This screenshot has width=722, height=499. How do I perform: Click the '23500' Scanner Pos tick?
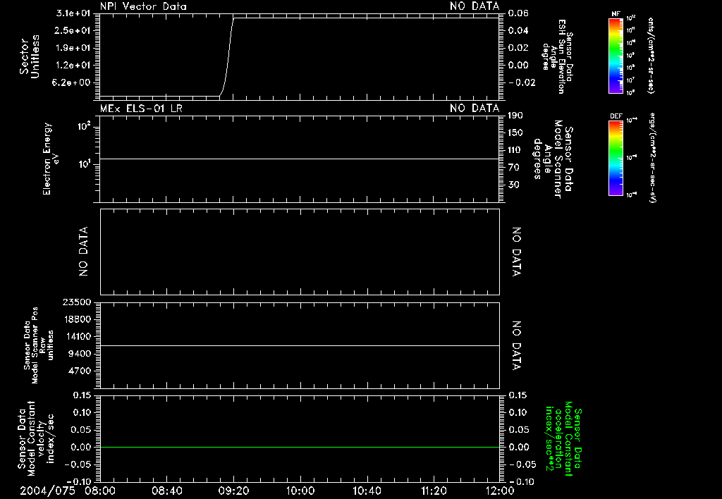point(77,302)
